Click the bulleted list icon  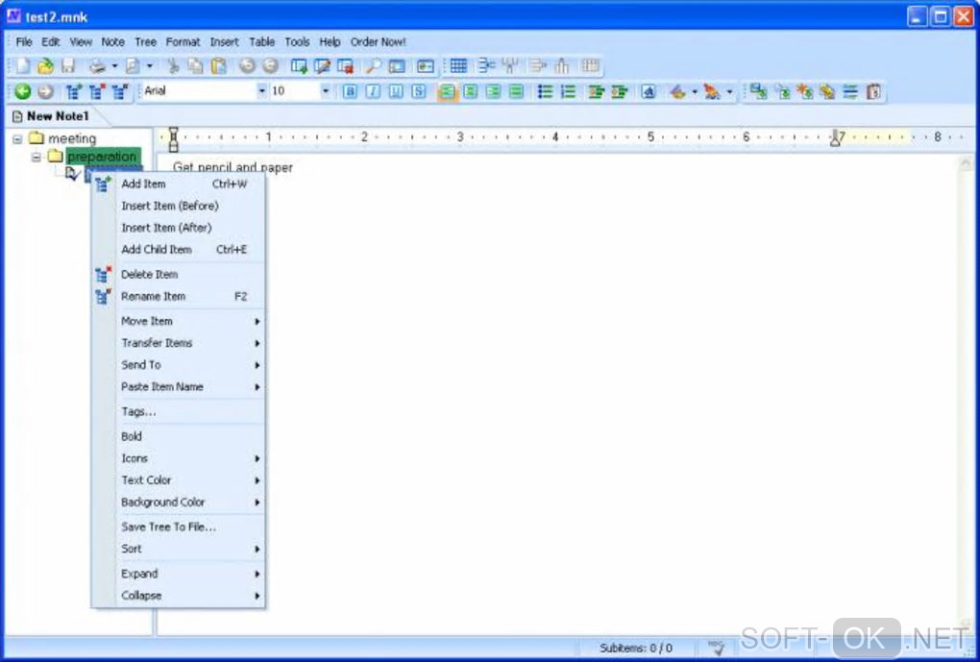(x=545, y=91)
